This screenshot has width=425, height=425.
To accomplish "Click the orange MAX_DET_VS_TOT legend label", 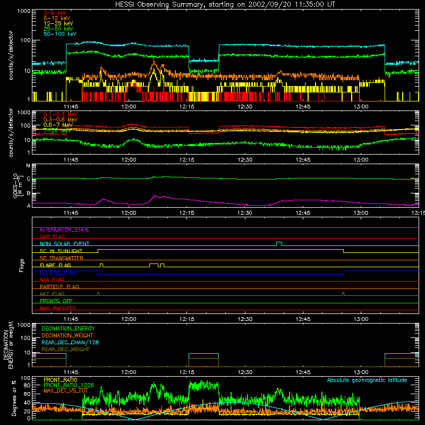I will 66,390.
